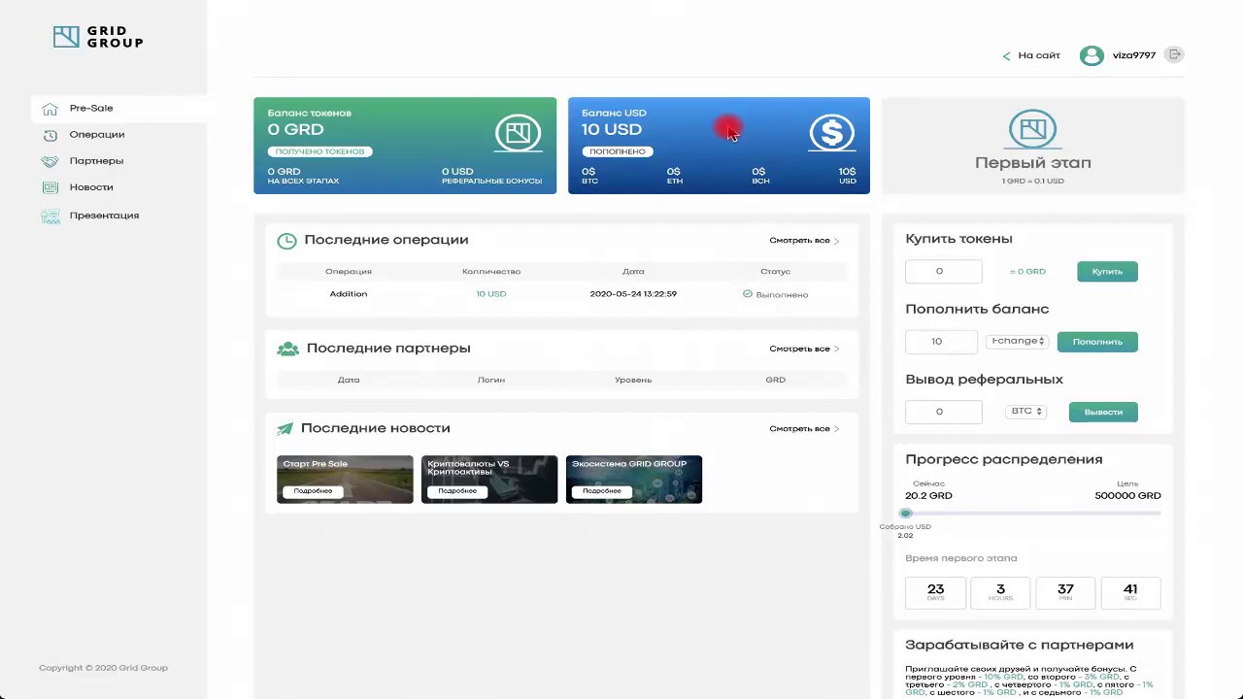Click the GRD token balance icon
The height and width of the screenshot is (699, 1243).
(x=519, y=133)
